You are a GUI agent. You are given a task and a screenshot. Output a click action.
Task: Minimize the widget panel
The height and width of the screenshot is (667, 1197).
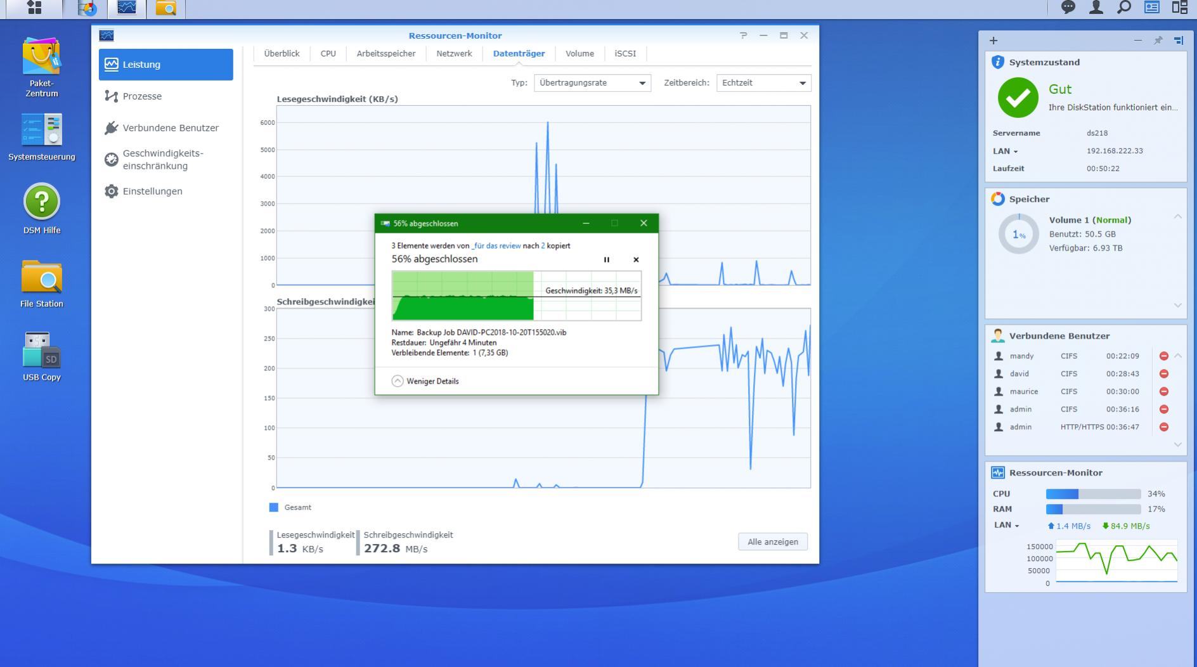1138,41
